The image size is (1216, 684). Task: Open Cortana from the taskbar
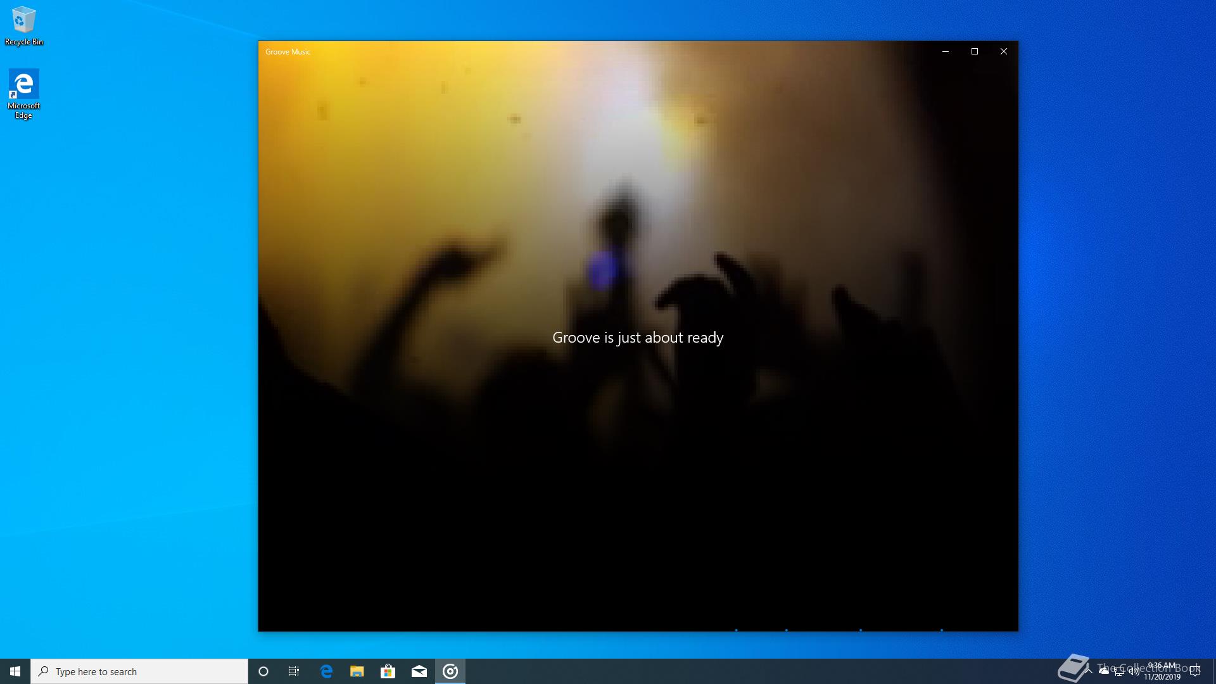point(263,671)
